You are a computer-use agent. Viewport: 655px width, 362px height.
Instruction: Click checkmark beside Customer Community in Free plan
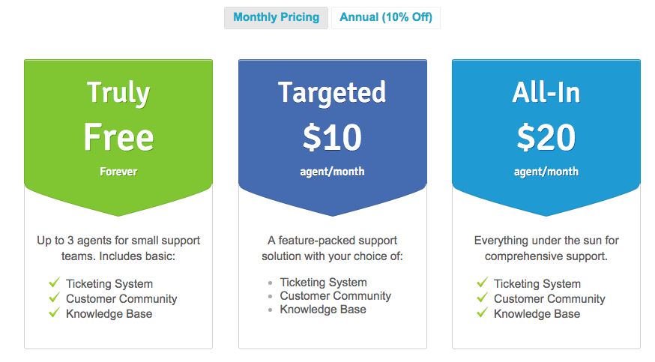pyautogui.click(x=54, y=298)
